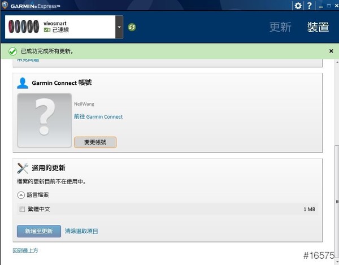Open the 前往 Garmin Connect link
The image size is (339, 265).
(x=98, y=117)
